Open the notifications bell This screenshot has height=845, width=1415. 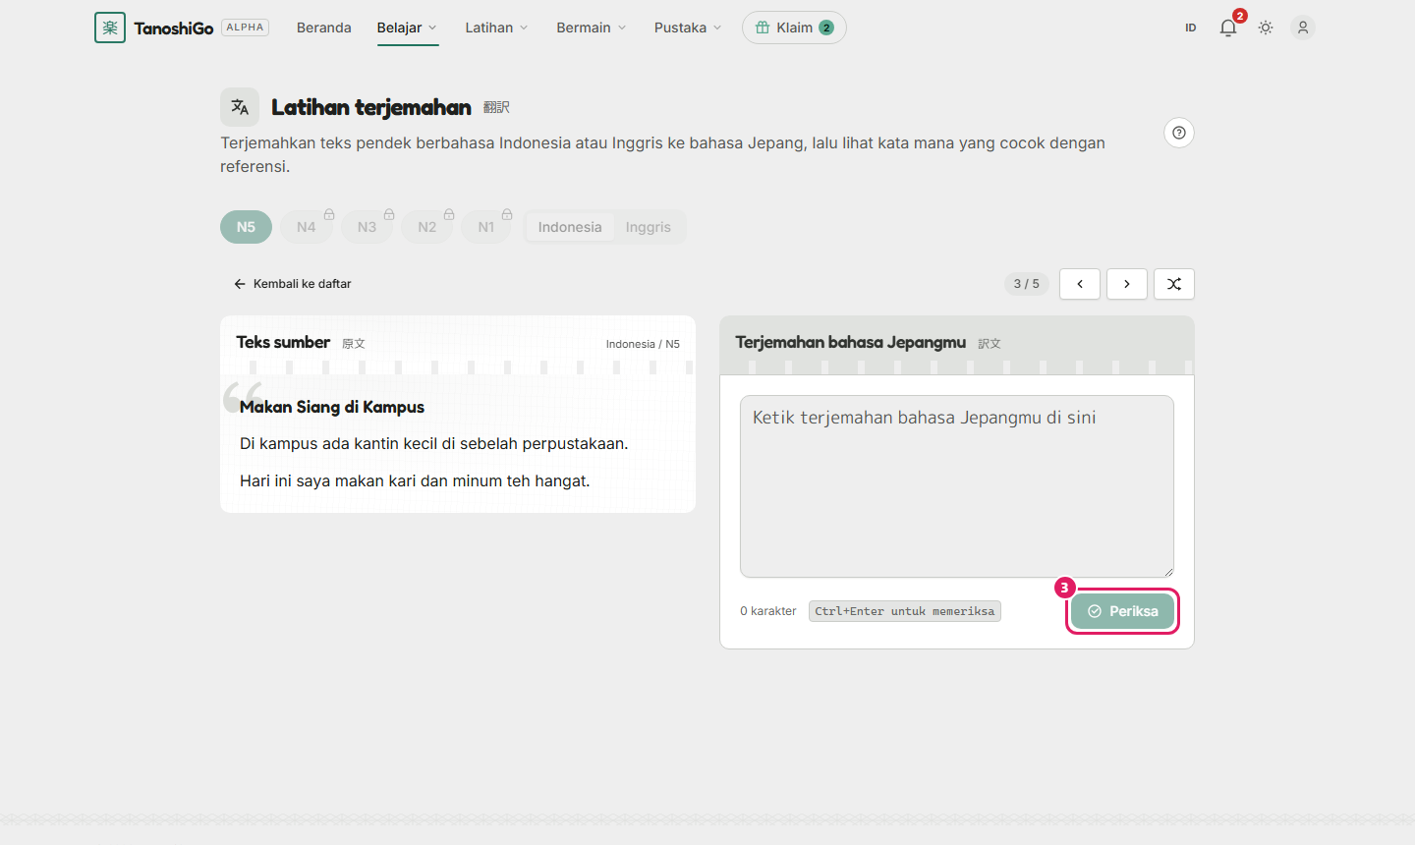coord(1228,28)
